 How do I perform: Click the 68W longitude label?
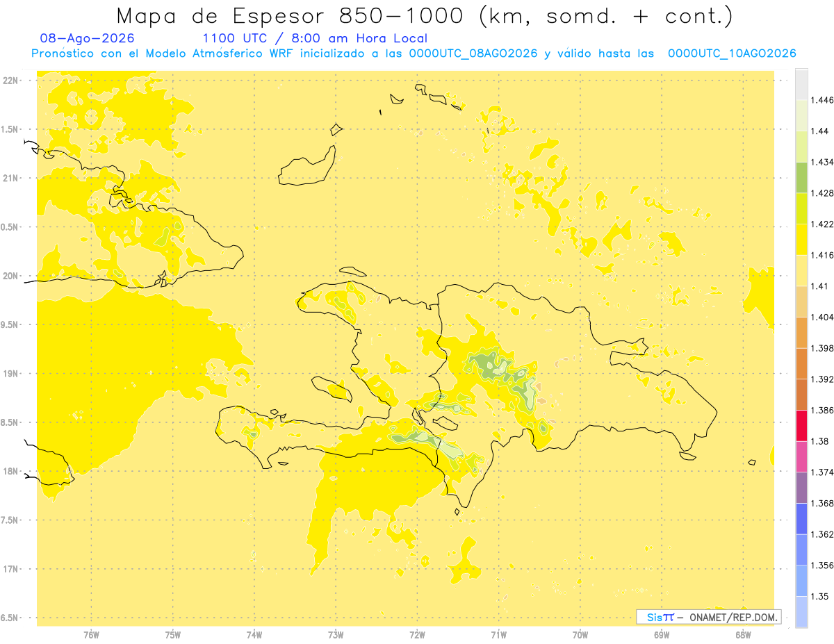[x=743, y=634]
